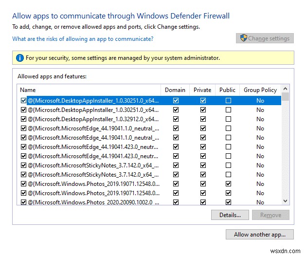The height and width of the screenshot is (256, 306).
Task: Click the shield icon on Change settings
Action: (244, 38)
